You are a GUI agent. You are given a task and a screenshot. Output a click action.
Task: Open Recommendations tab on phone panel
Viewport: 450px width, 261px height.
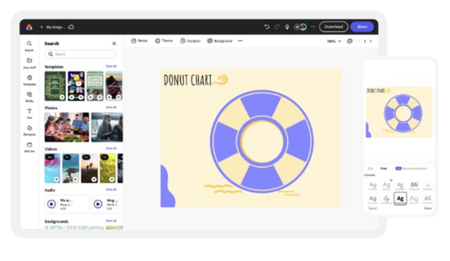click(411, 169)
